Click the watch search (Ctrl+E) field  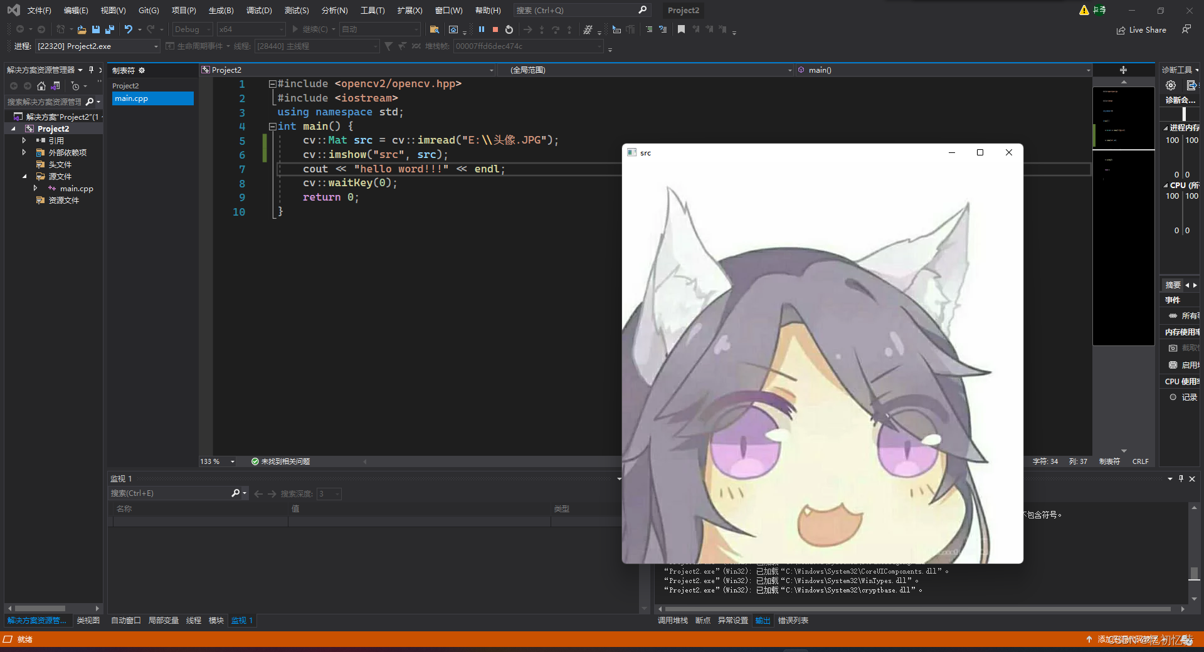click(169, 493)
